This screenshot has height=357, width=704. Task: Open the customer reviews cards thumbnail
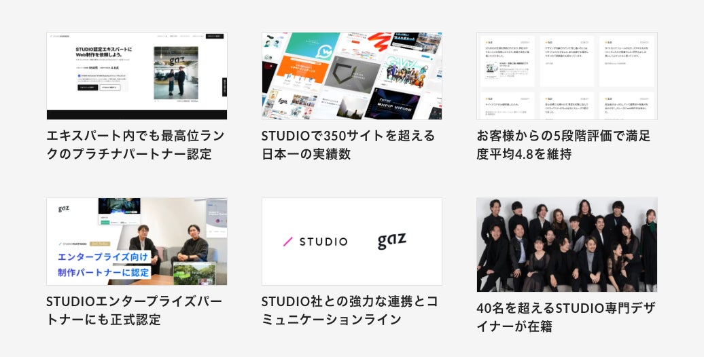[x=567, y=76]
